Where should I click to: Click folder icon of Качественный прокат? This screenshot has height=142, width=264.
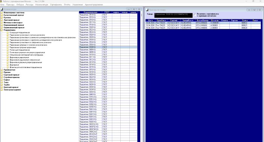click(2, 15)
